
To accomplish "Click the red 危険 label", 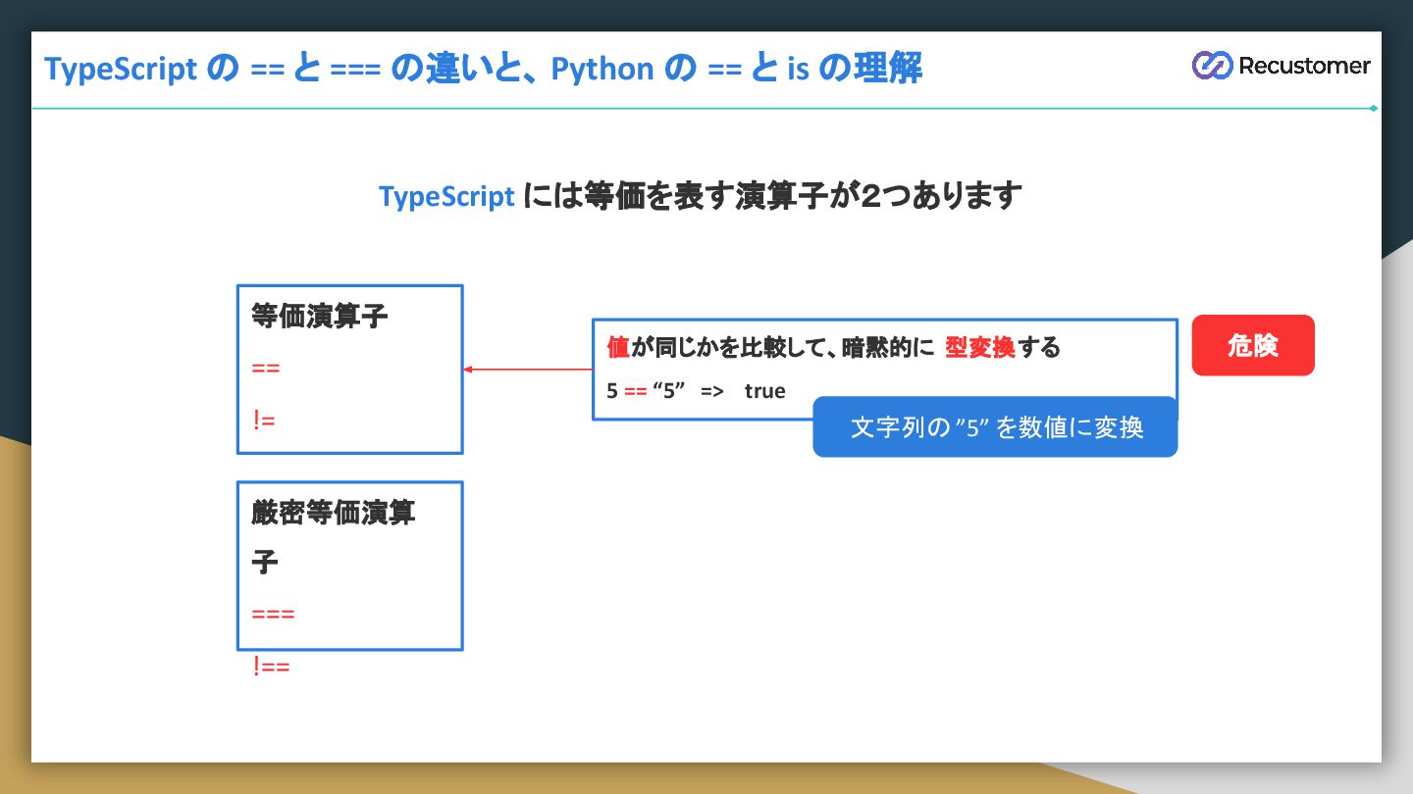I will point(1253,345).
